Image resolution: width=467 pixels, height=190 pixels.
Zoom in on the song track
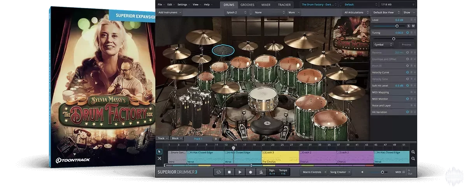[413, 152]
